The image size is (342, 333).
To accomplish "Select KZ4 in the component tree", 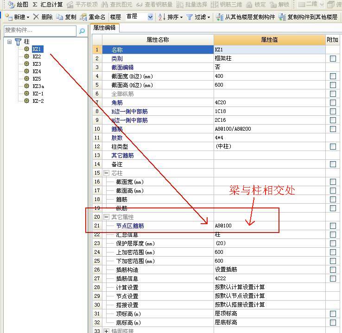I will pyautogui.click(x=37, y=71).
